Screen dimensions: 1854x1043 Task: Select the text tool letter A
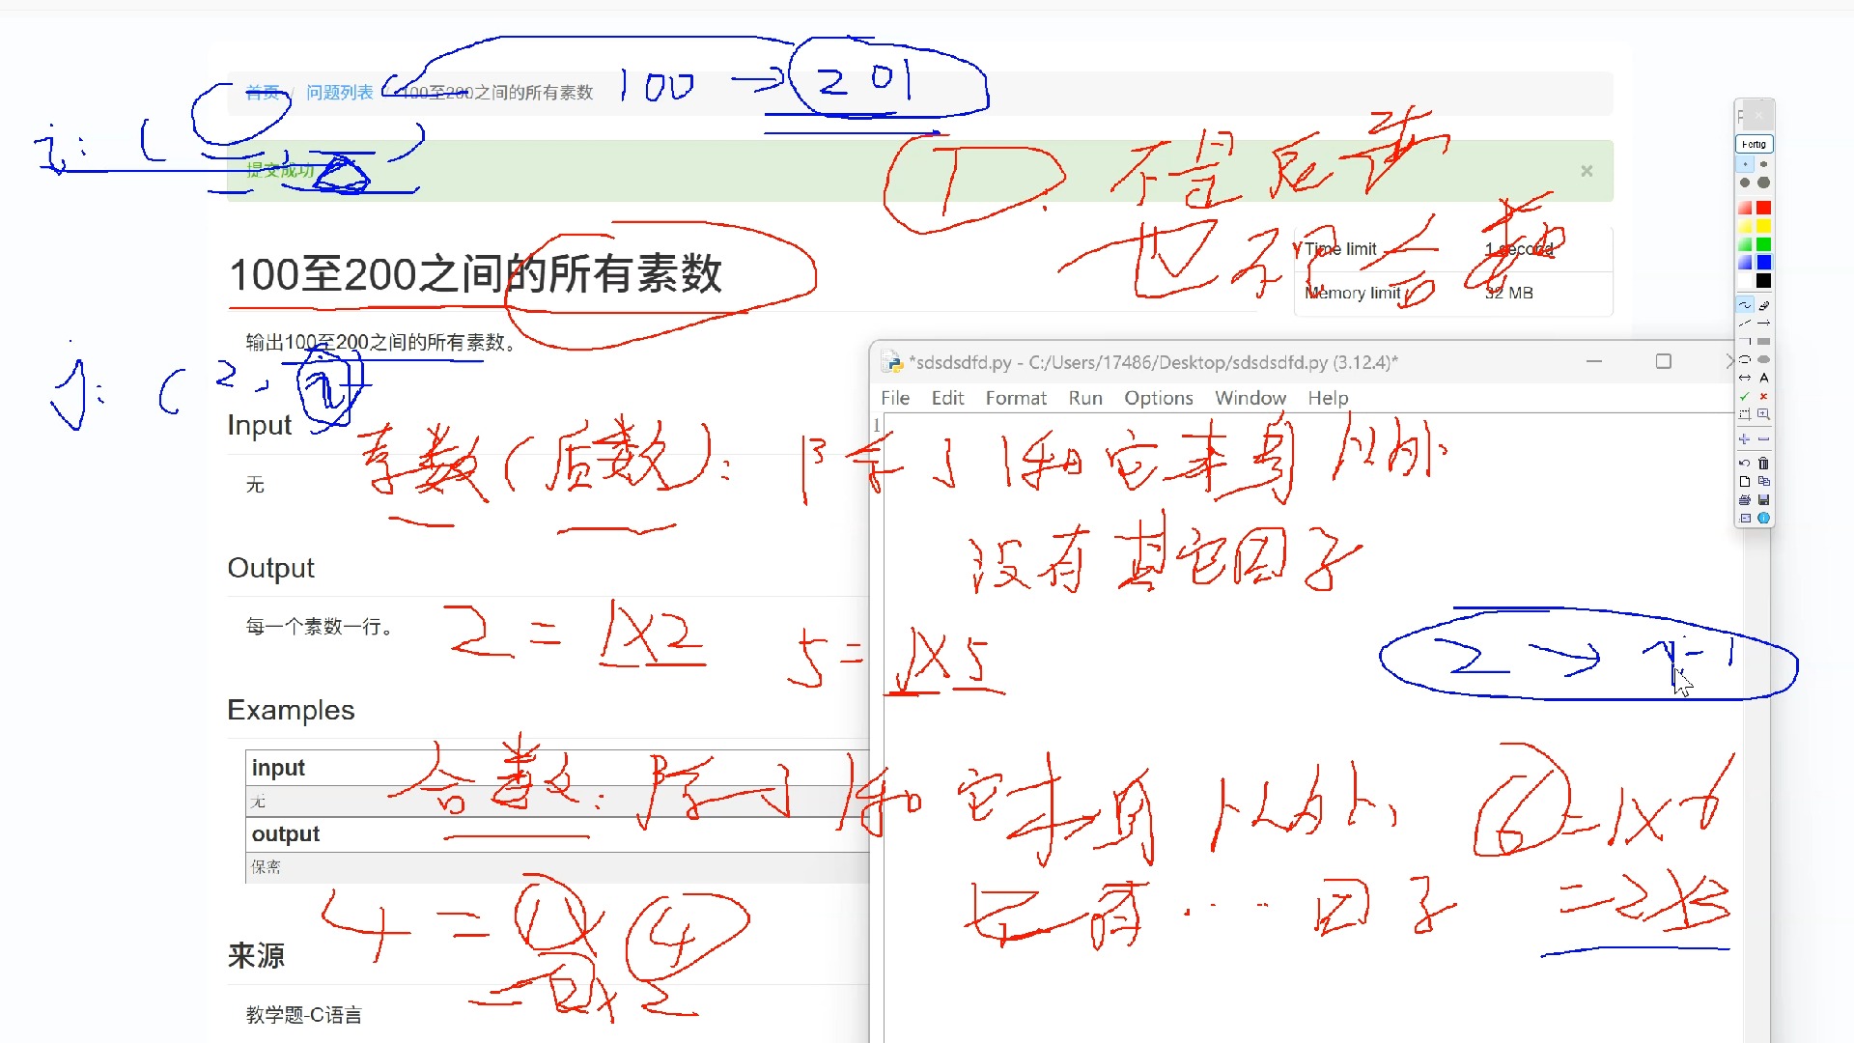(x=1764, y=378)
